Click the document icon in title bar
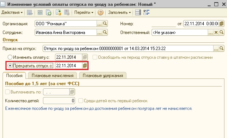This screenshot has width=227, height=138. click(3, 4)
